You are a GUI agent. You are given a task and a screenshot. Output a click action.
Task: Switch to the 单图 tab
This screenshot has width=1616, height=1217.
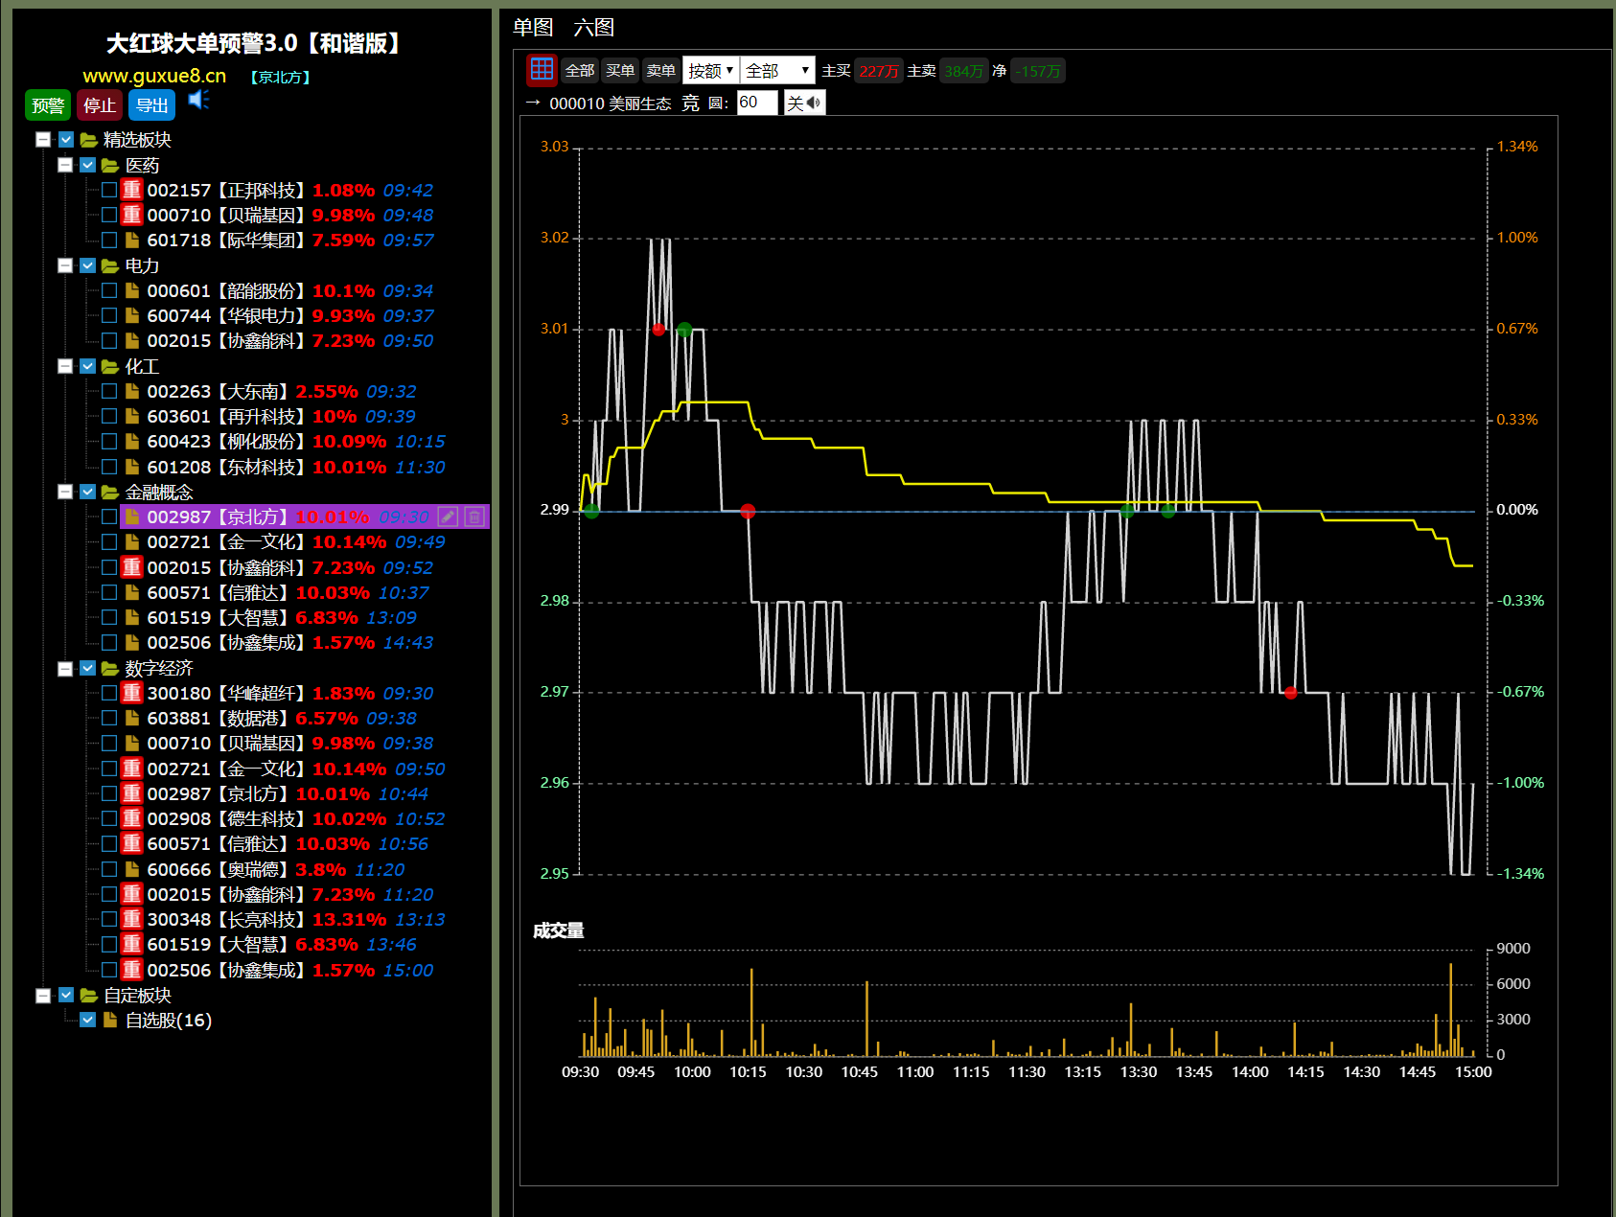point(533,28)
